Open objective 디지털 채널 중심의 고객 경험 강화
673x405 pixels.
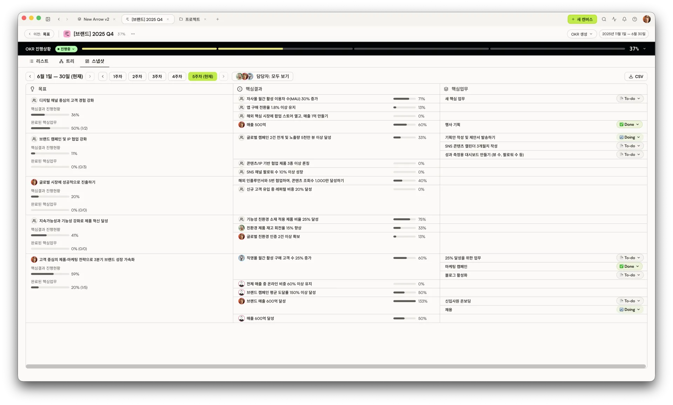67,101
